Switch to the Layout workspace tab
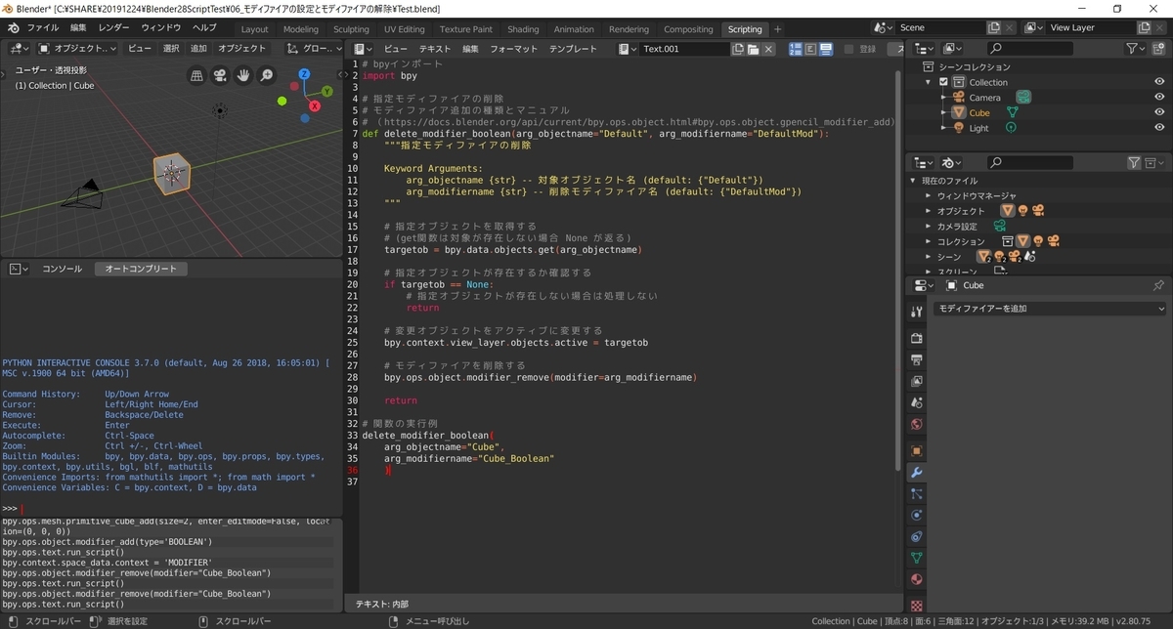Image resolution: width=1173 pixels, height=629 pixels. point(254,28)
